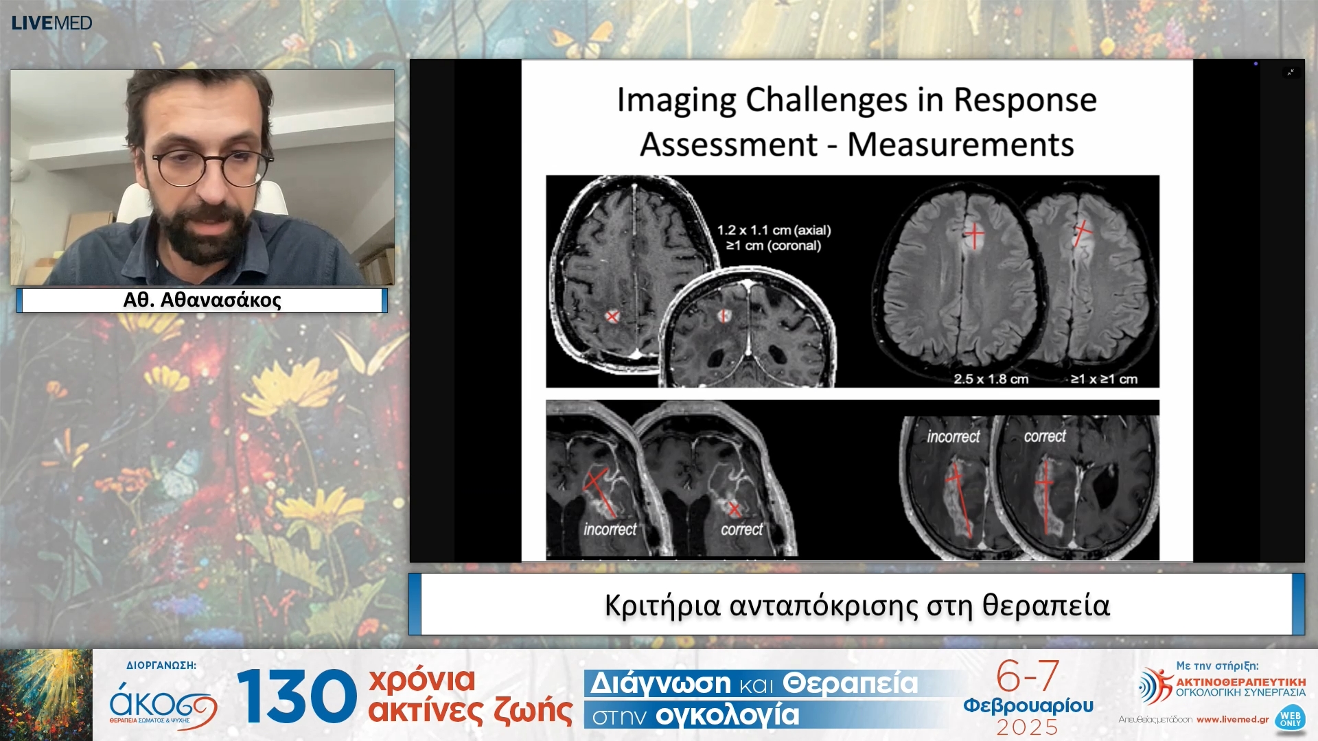Click the 130 χρόνια ακτίνες ζωής banner text
Screen dimensions: 1318x741
coord(405,696)
